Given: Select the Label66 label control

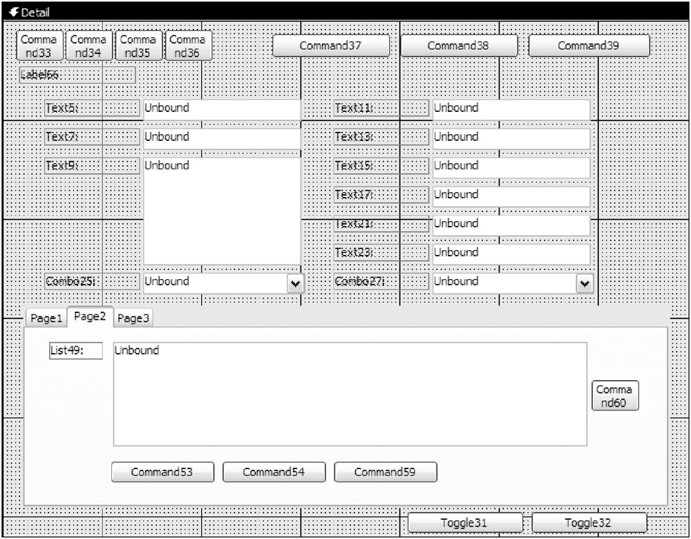Looking at the screenshot, I should pos(77,75).
